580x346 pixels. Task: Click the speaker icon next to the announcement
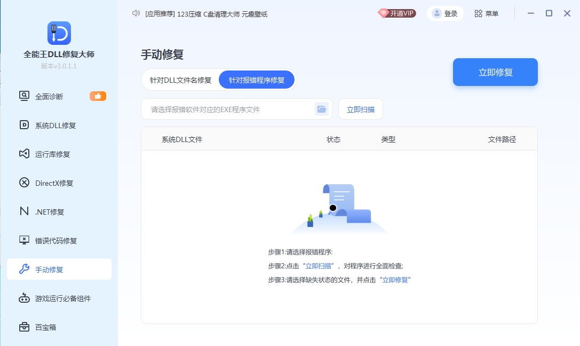click(136, 14)
